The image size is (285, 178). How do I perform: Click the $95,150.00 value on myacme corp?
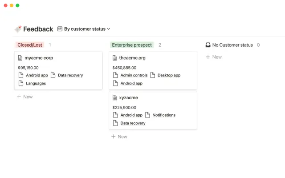pyautogui.click(x=28, y=68)
